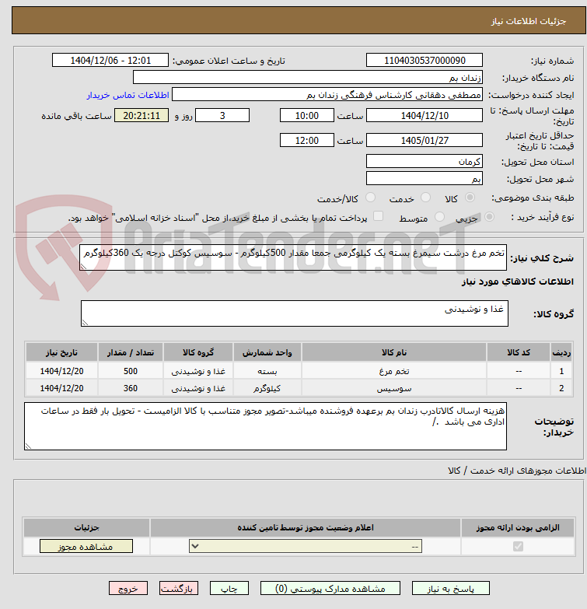Image resolution: width=587 pixels, height=609 pixels.
Task: Click the تعداد / مقدار column header
Action: point(131,352)
